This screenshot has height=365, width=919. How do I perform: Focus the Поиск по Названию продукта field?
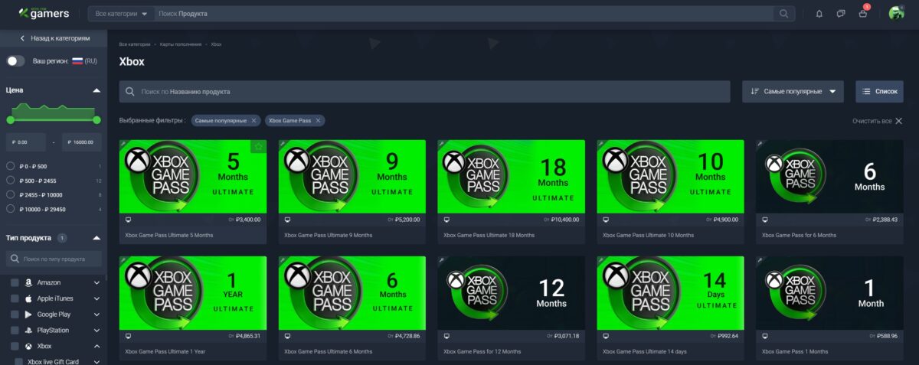424,91
